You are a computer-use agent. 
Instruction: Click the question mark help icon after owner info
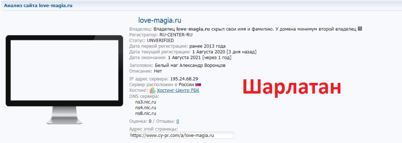click(360, 29)
